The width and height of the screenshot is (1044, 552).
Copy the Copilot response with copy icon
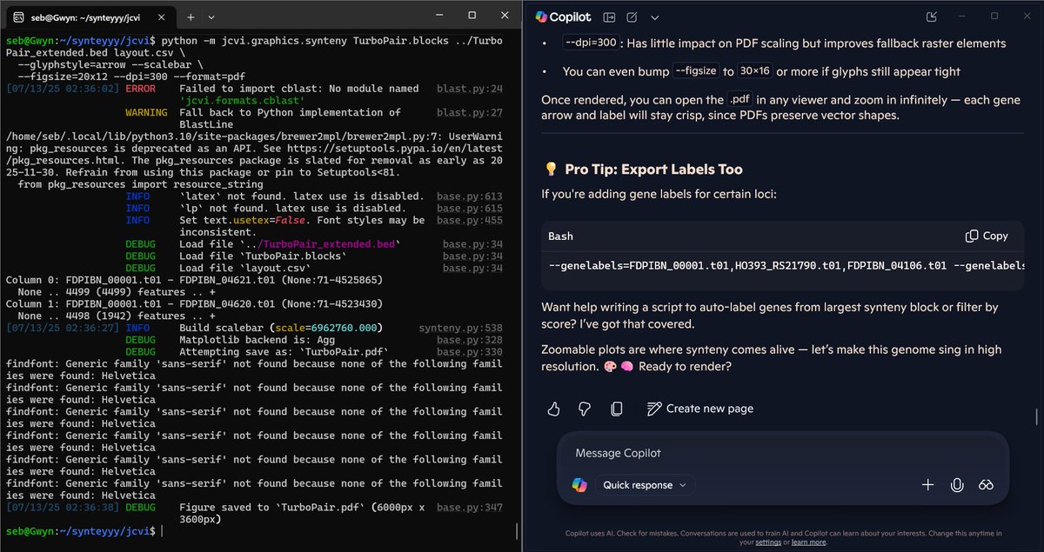click(x=617, y=409)
